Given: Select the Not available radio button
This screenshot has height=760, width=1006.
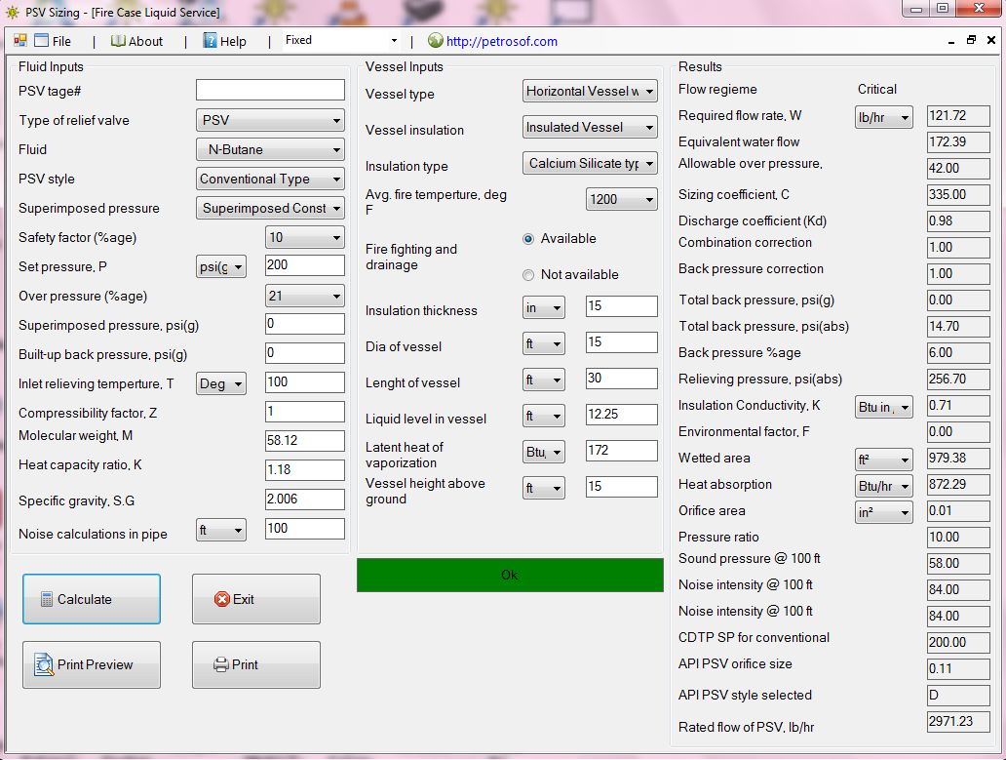Looking at the screenshot, I should point(527,274).
